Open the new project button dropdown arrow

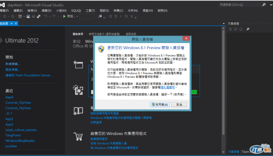(x=24, y=16)
